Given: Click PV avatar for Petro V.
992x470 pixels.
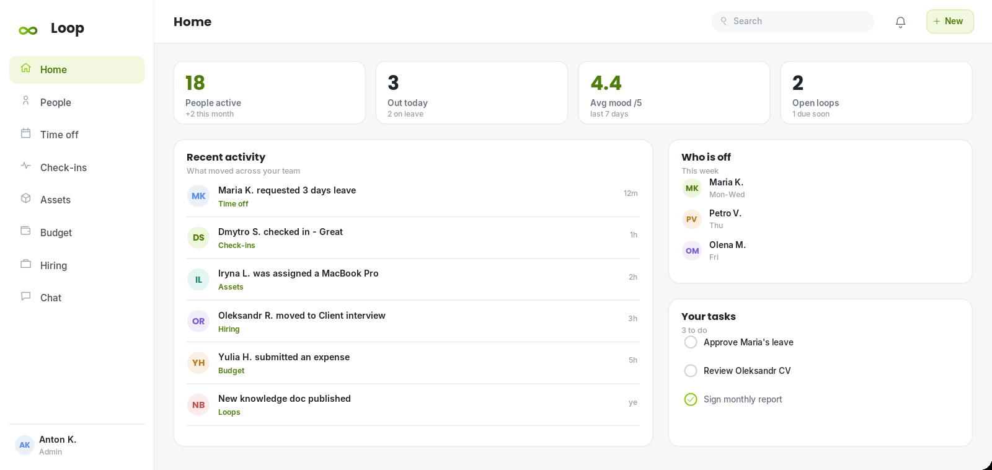Looking at the screenshot, I should click(692, 219).
